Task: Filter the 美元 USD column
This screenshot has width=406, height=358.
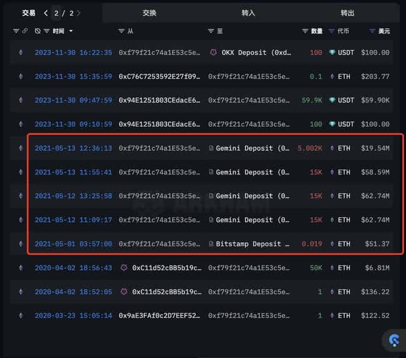Action: (x=372, y=31)
